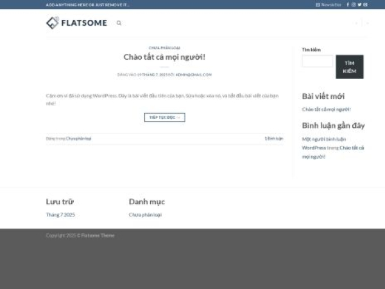Select 'Chưa phân loại' in post footer
The height and width of the screenshot is (289, 385).
click(79, 138)
